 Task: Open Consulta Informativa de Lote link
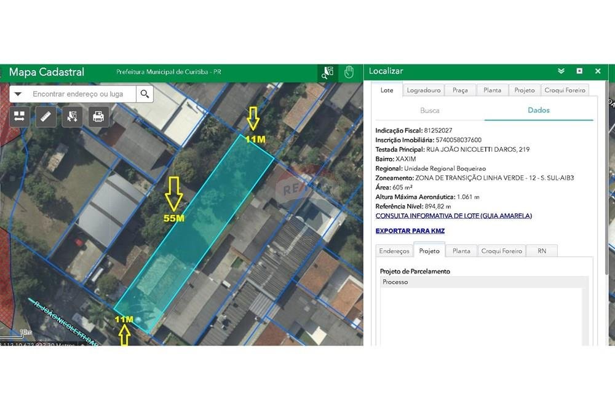[x=453, y=216]
